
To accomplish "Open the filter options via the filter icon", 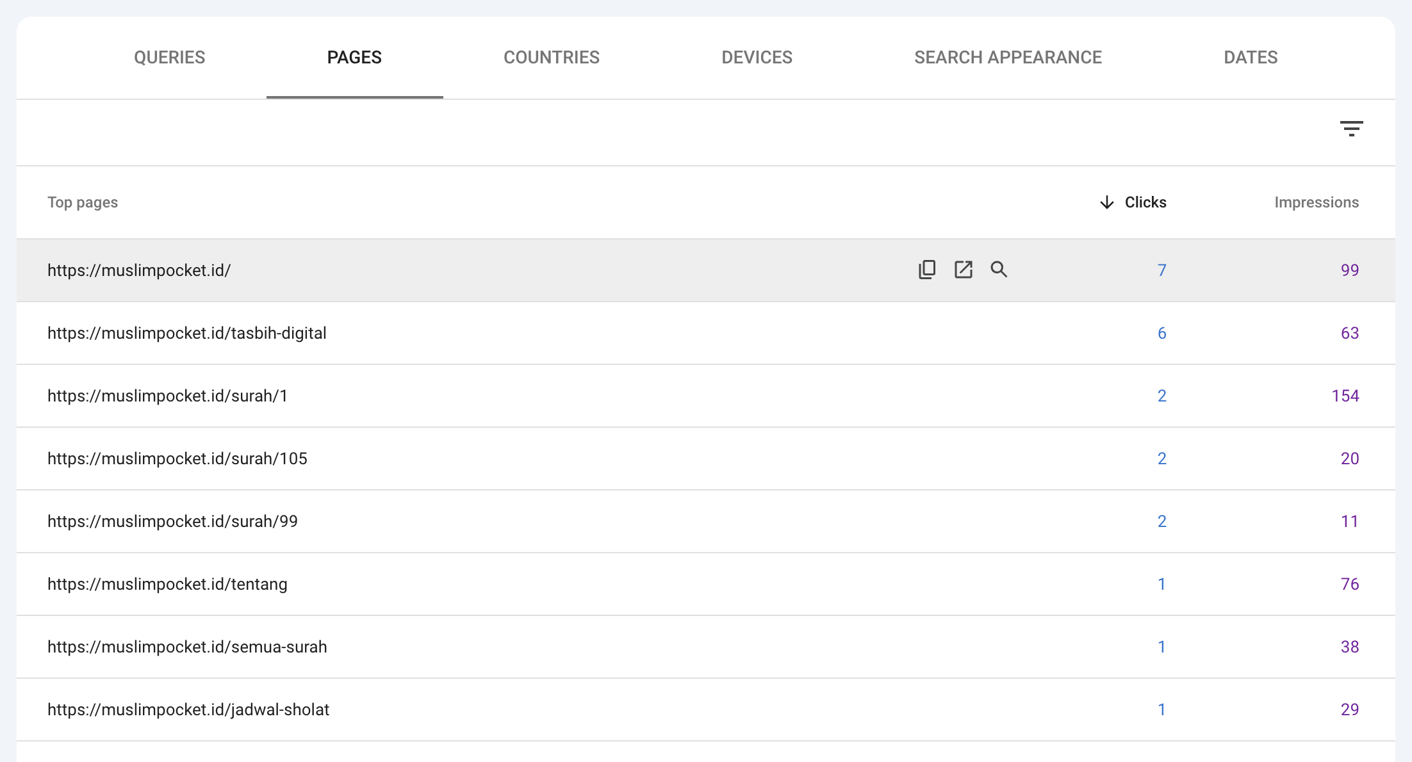I will pos(1352,129).
